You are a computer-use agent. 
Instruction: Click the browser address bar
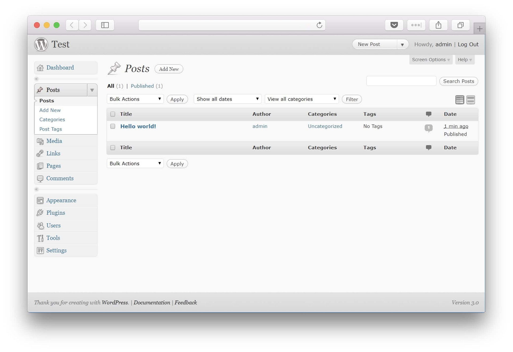click(x=232, y=25)
